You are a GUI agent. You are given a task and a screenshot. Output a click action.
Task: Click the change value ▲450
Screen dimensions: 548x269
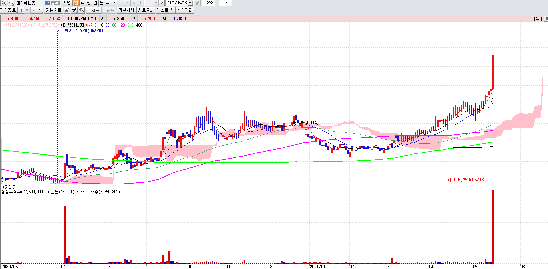point(35,19)
